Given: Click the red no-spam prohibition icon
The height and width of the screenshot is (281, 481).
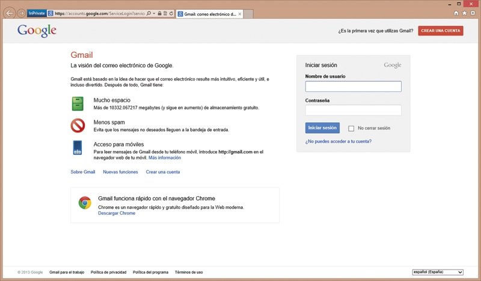Looking at the screenshot, I should click(78, 126).
